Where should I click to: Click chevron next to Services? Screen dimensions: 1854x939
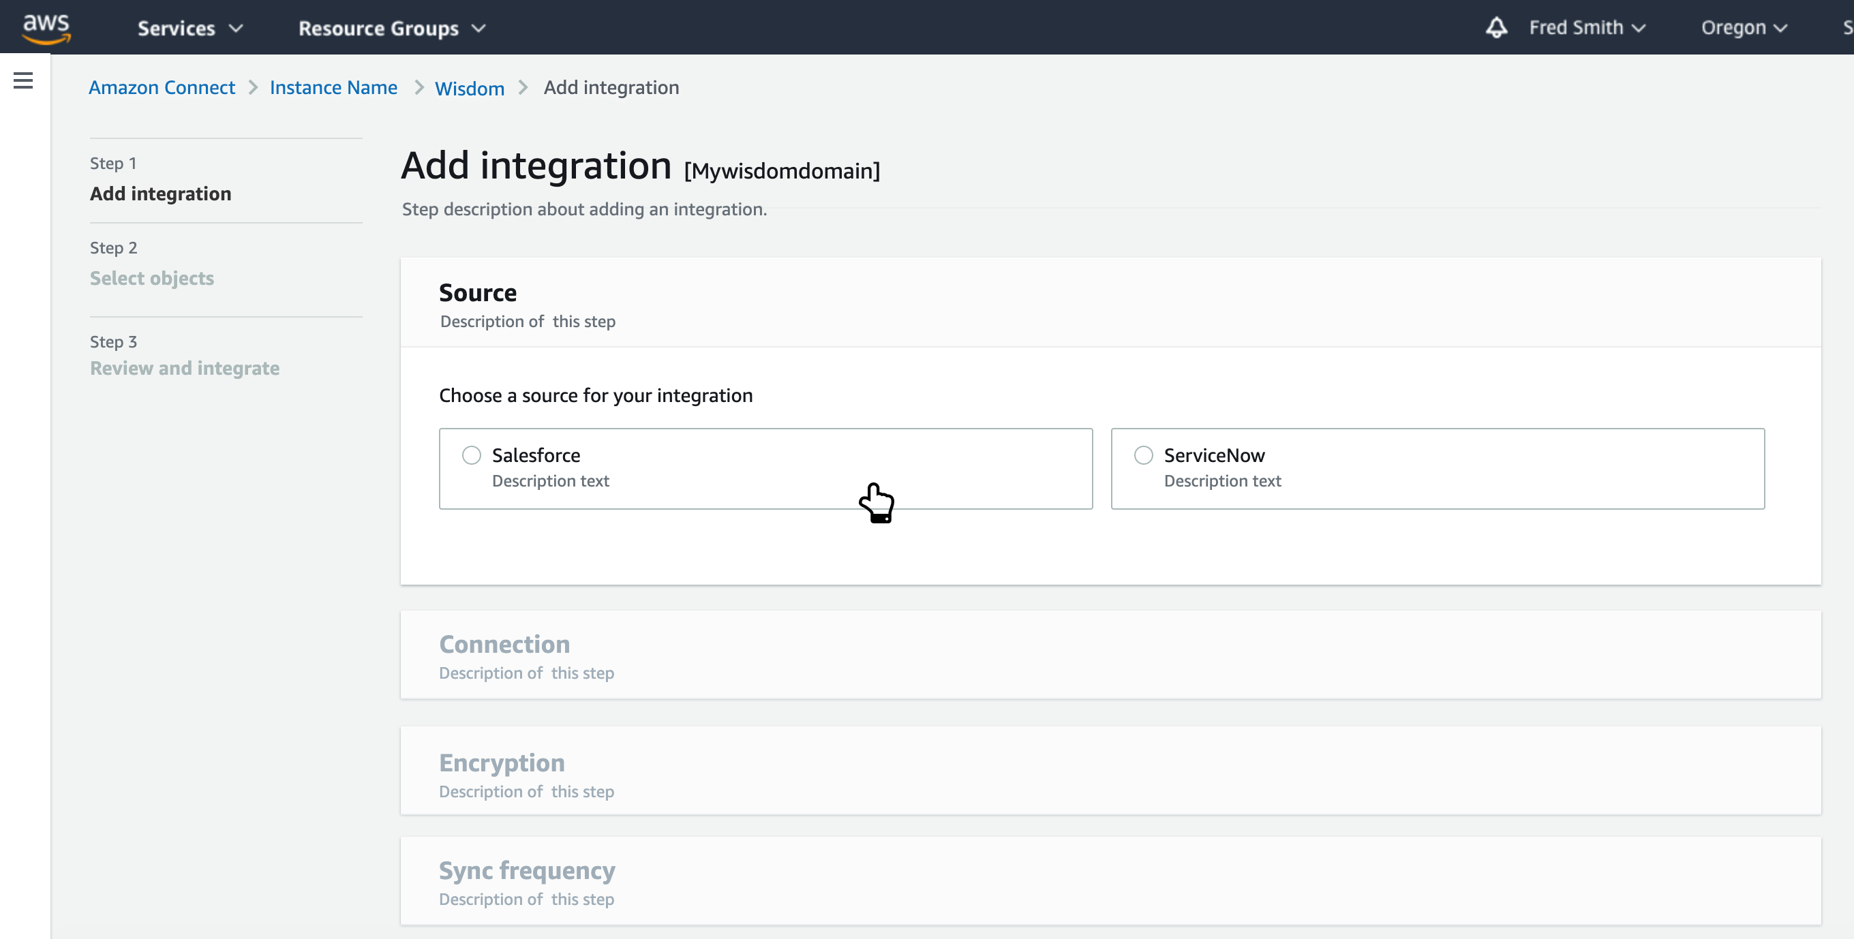tap(236, 28)
